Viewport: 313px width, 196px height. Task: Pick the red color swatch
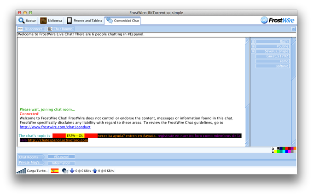(287, 148)
